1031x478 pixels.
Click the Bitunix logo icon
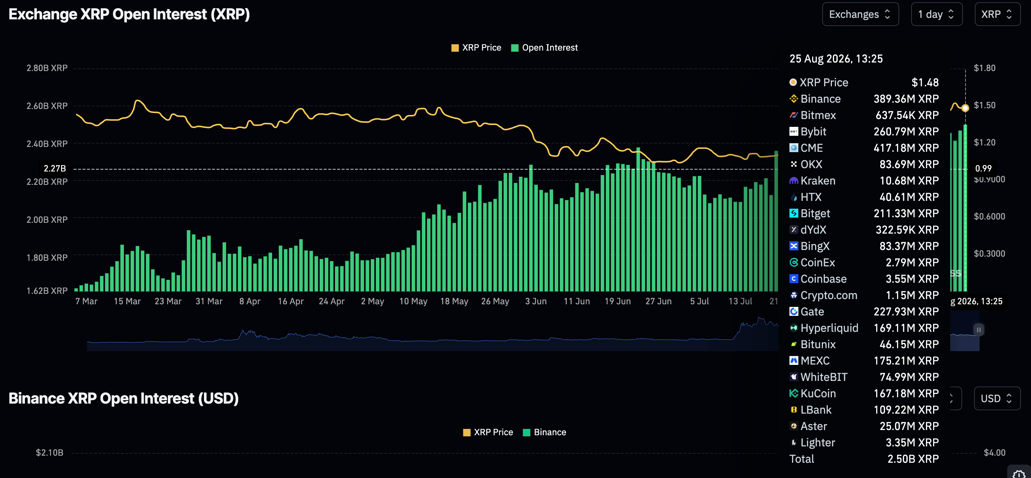click(793, 344)
